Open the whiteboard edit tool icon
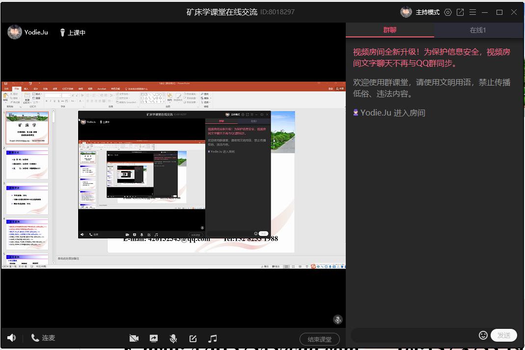The height and width of the screenshot is (350, 525). pos(193,338)
